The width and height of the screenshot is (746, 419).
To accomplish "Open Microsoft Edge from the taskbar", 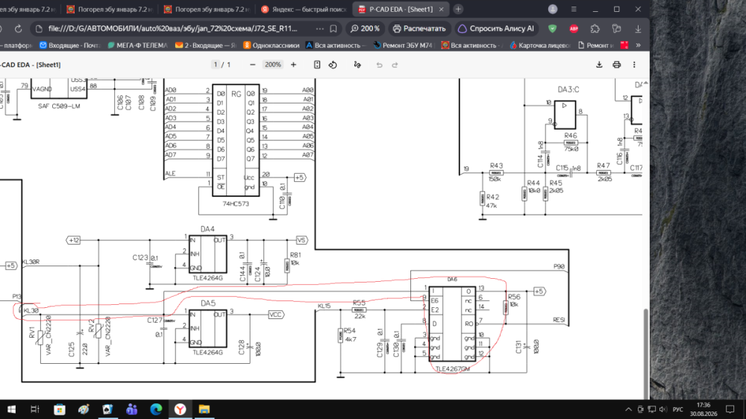I will point(156,409).
